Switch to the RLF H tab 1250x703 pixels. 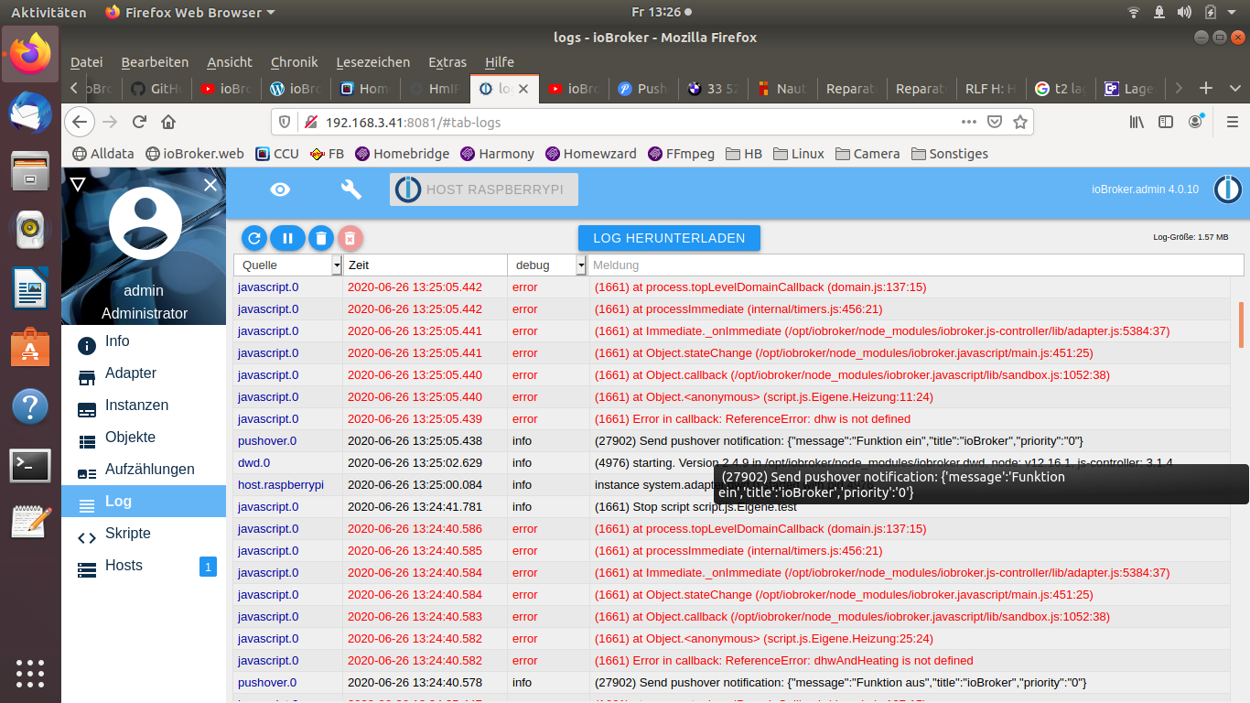click(x=992, y=89)
